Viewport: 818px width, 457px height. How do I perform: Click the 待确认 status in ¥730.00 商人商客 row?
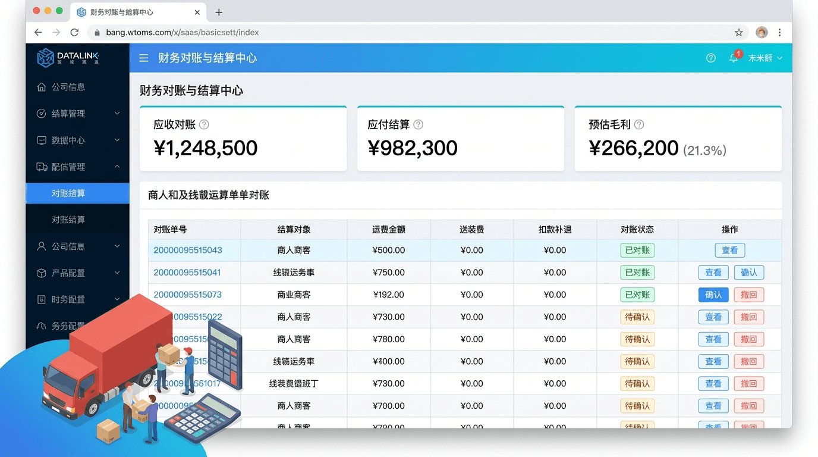click(637, 317)
